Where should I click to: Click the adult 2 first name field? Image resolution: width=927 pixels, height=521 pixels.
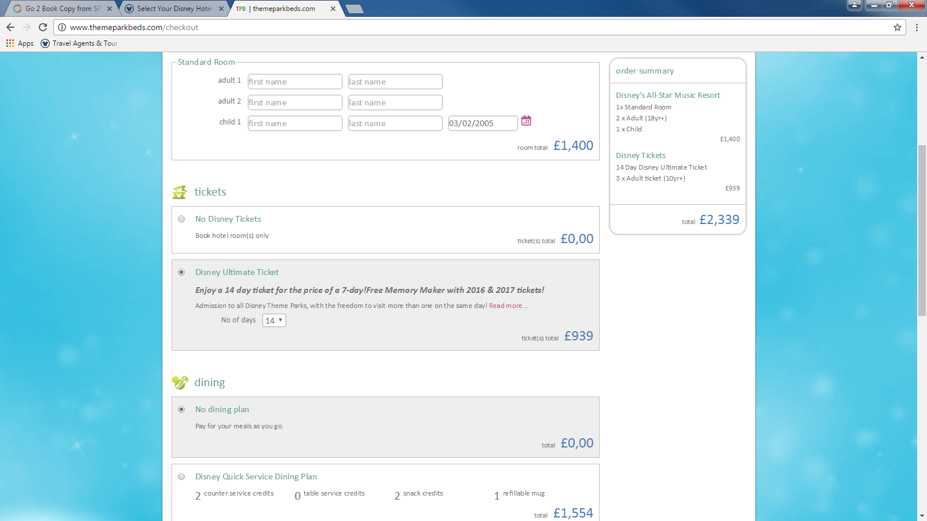(x=295, y=102)
